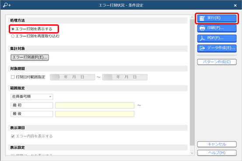The height and width of the screenshot is (161, 242).
Task: Export via the PDF(F) button
Action: coord(217,38)
